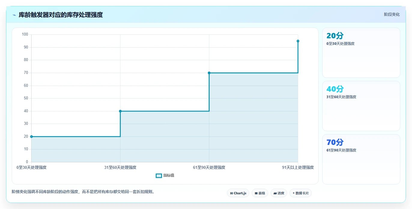Click the data point at value 70
The width and height of the screenshot is (412, 209).
209,73
